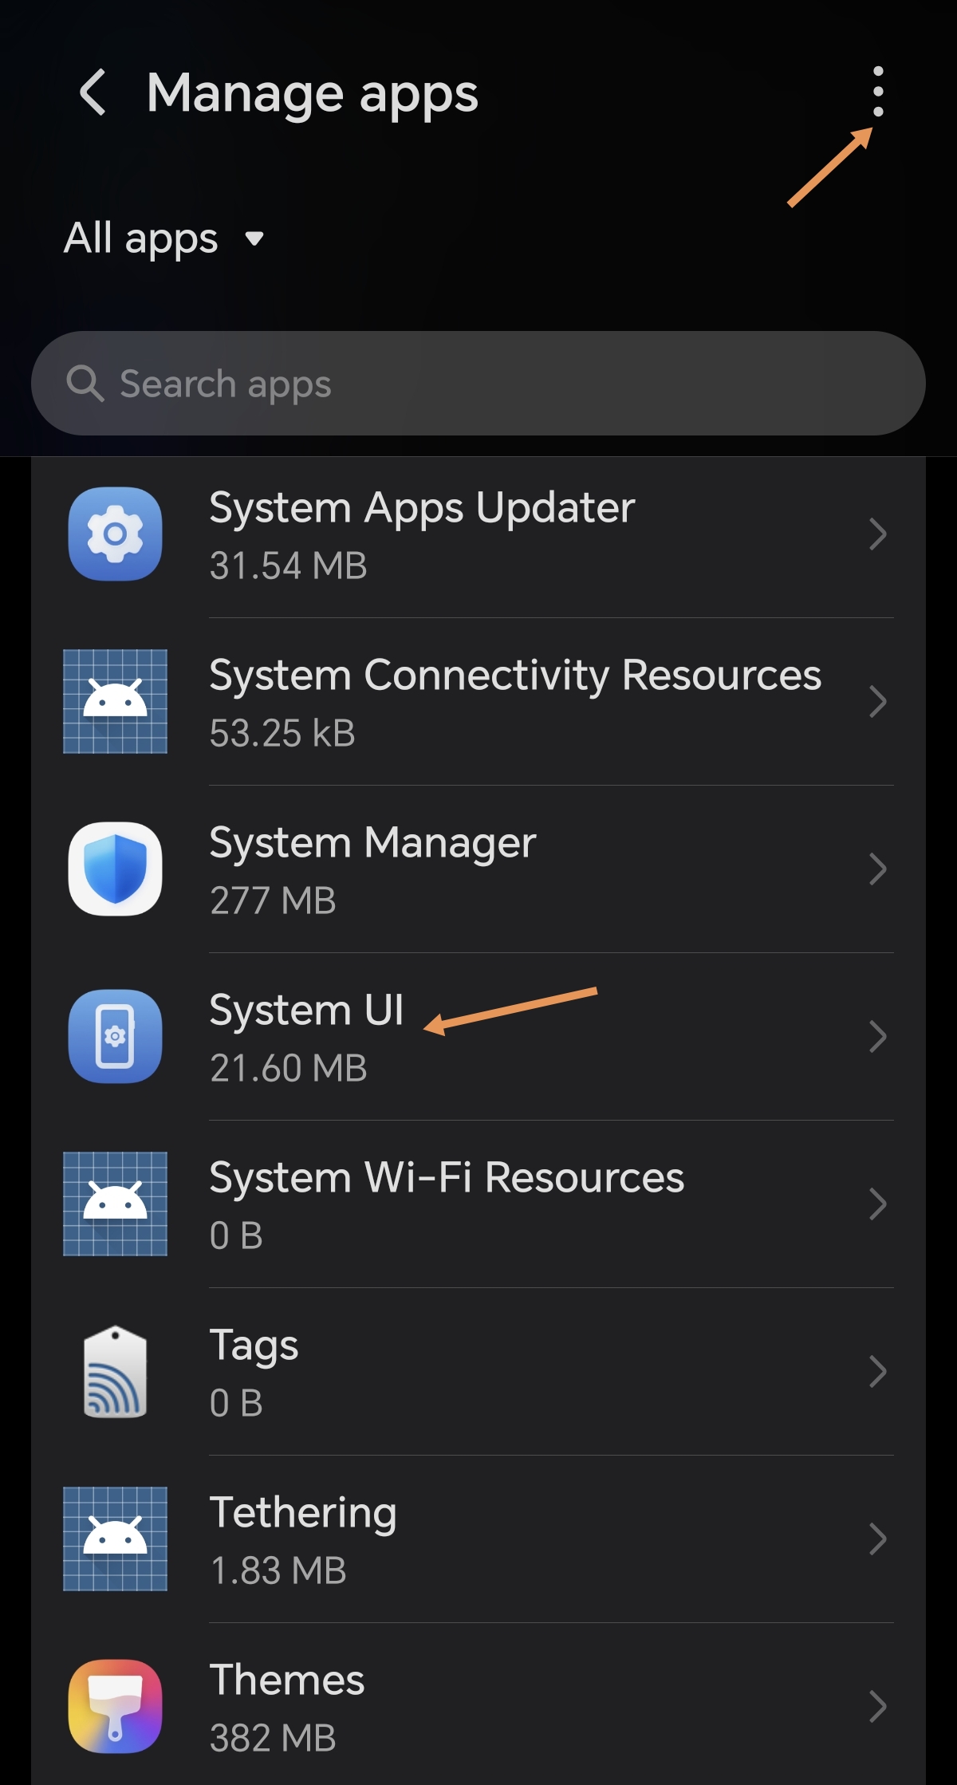The width and height of the screenshot is (957, 1785).
Task: Open the System UI app entry
Action: 478,1036
